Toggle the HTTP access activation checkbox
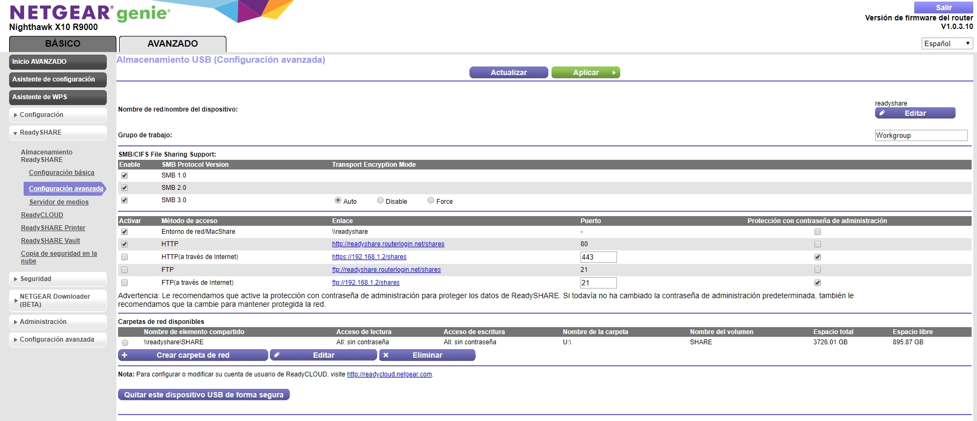This screenshot has height=421, width=977. point(124,244)
